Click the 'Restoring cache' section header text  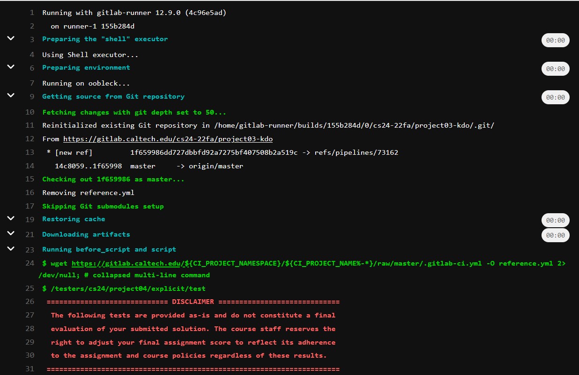point(74,219)
